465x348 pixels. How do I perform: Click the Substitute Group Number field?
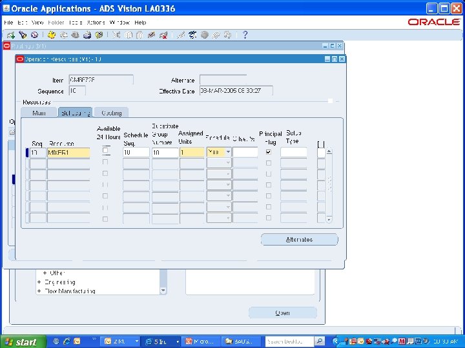tap(165, 152)
